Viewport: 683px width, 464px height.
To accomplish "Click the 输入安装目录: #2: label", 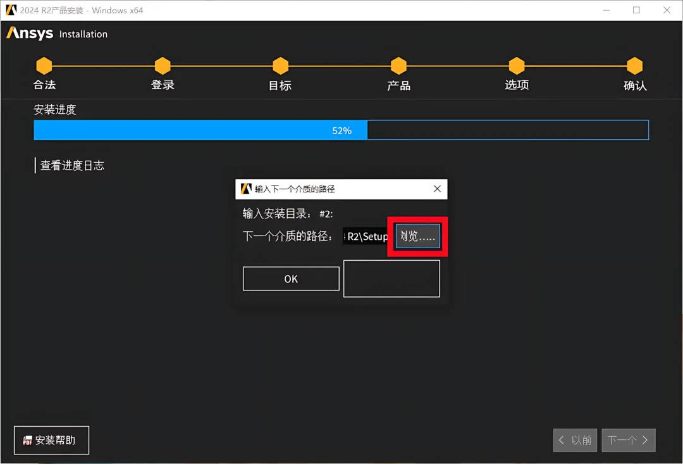I will pos(288,214).
